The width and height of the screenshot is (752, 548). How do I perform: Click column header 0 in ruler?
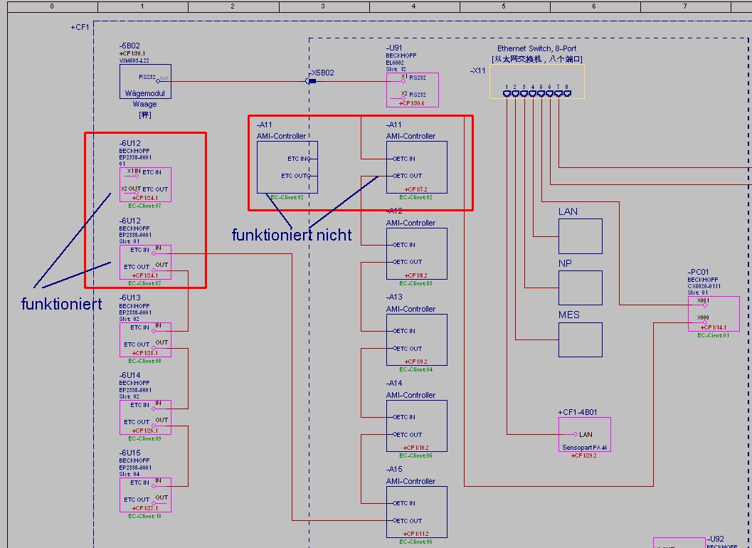[x=52, y=6]
